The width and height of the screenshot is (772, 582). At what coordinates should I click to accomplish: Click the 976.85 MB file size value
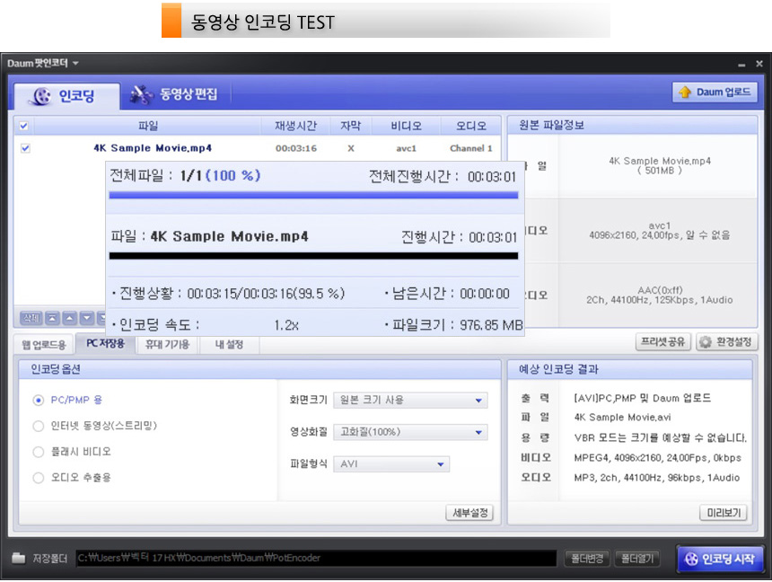[x=491, y=325]
